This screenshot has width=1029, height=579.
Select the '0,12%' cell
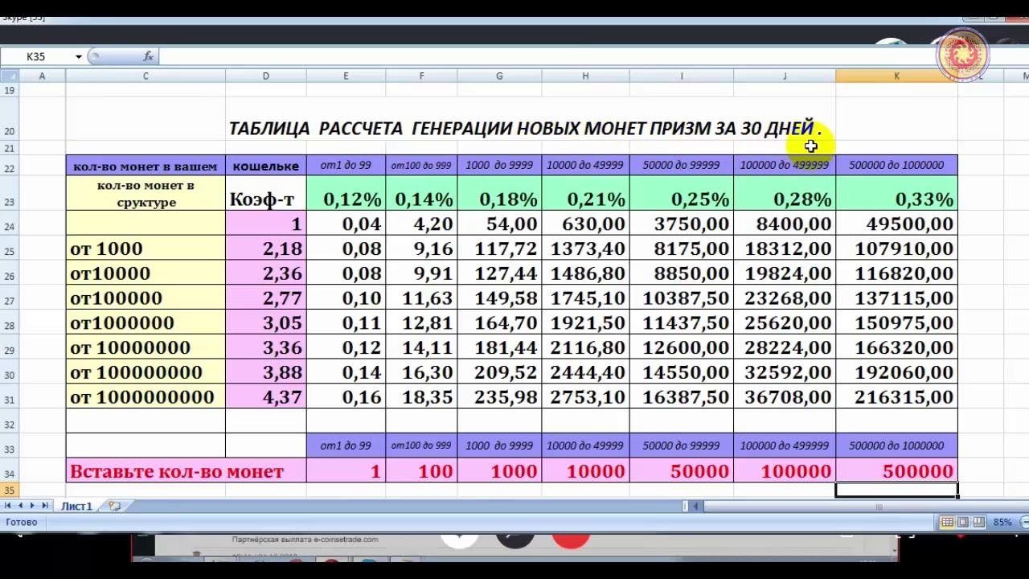(x=346, y=195)
